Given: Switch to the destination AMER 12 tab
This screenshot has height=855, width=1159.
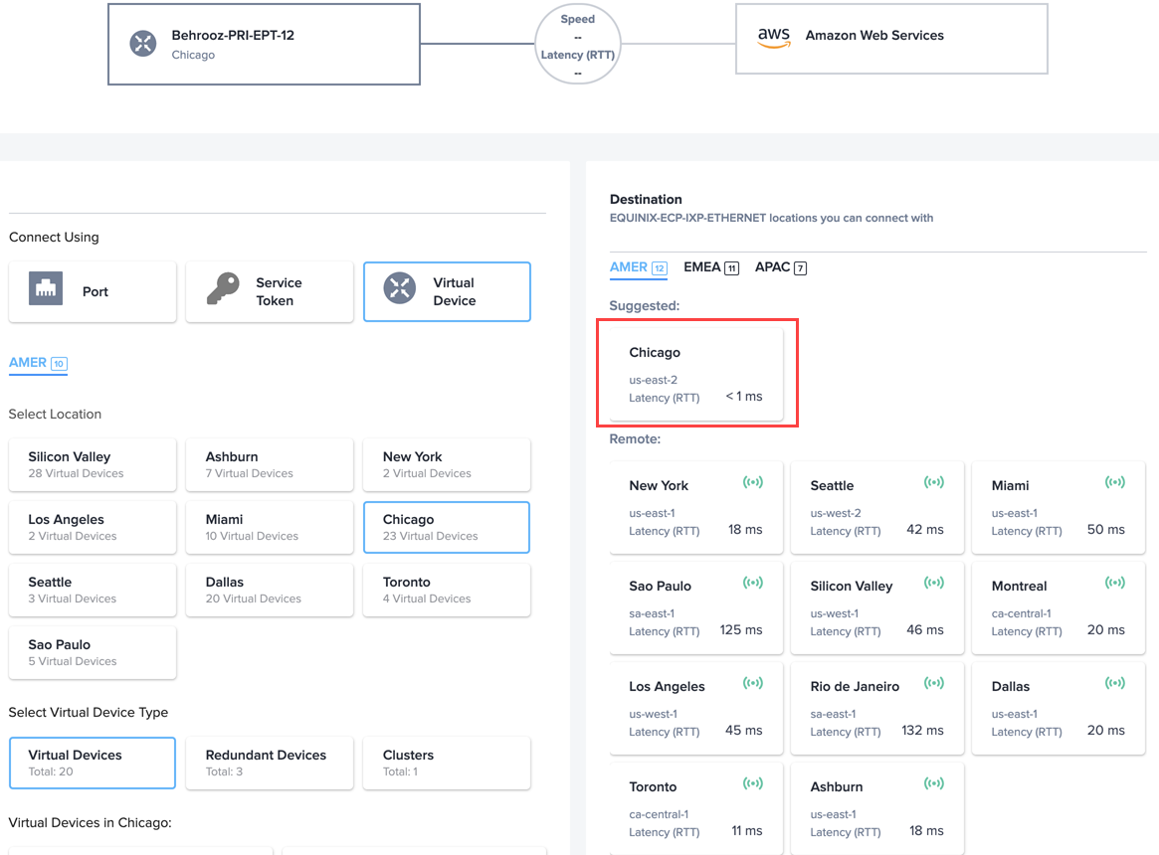Looking at the screenshot, I should pos(638,267).
